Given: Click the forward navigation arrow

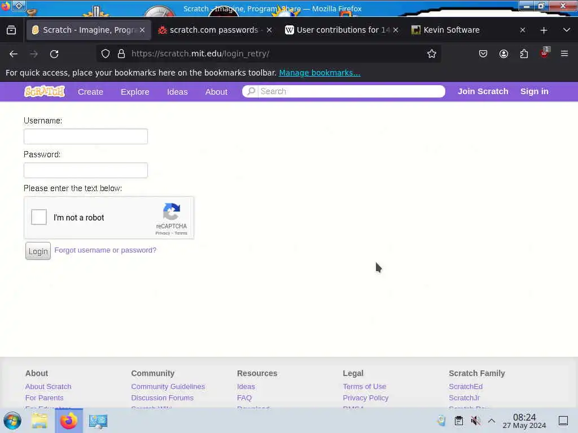Looking at the screenshot, I should tap(34, 54).
